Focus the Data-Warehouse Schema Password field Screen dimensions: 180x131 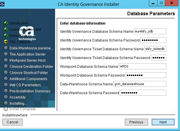coord(143,93)
